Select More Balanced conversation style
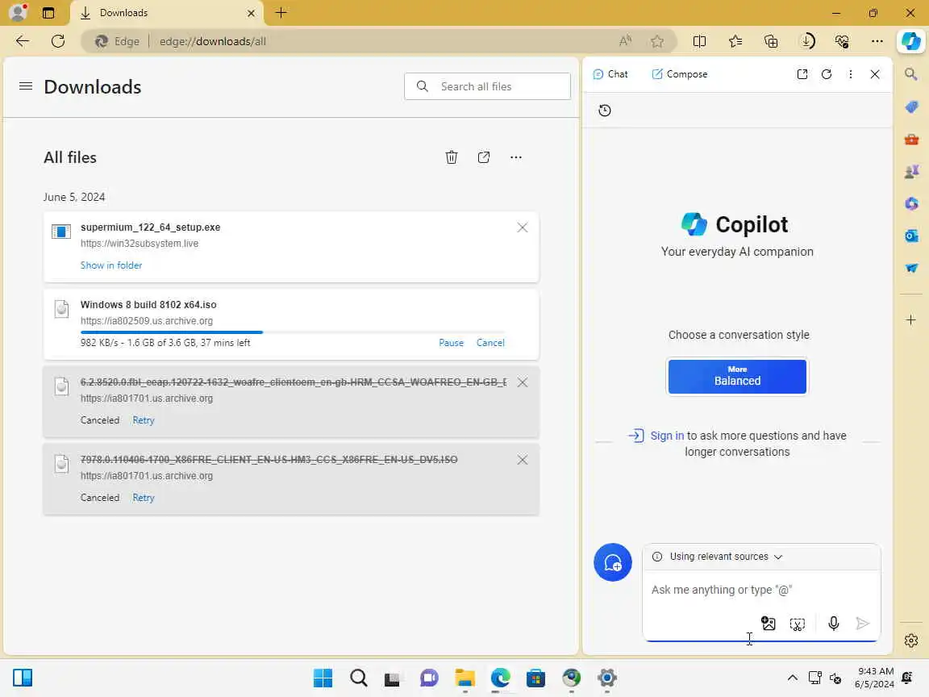 coord(737,377)
